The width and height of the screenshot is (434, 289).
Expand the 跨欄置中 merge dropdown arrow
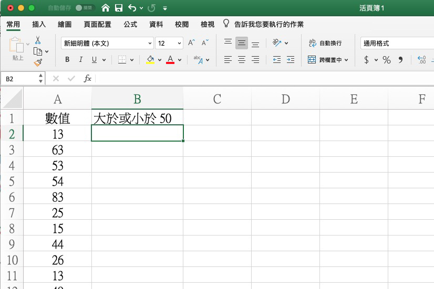(x=346, y=60)
